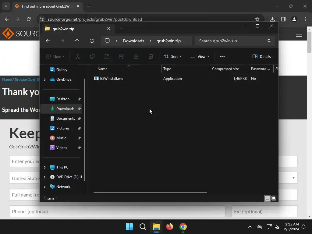Sort by Password column header
312x234 pixels.
[x=261, y=69]
